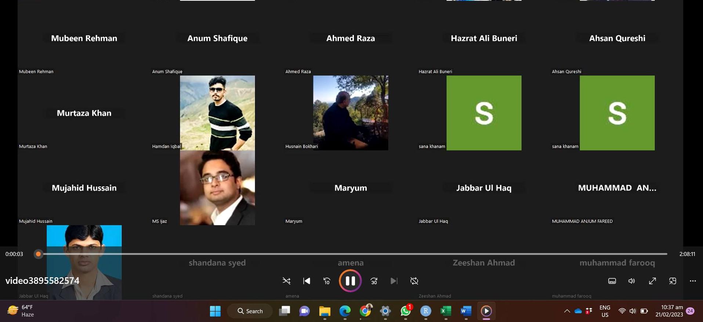Image resolution: width=703 pixels, height=322 pixels.
Task: Click the Zeeshan Ahmad name tile
Action: [484, 263]
